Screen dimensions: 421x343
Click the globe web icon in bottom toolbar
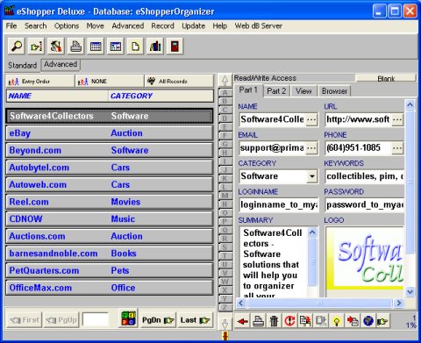click(368, 321)
